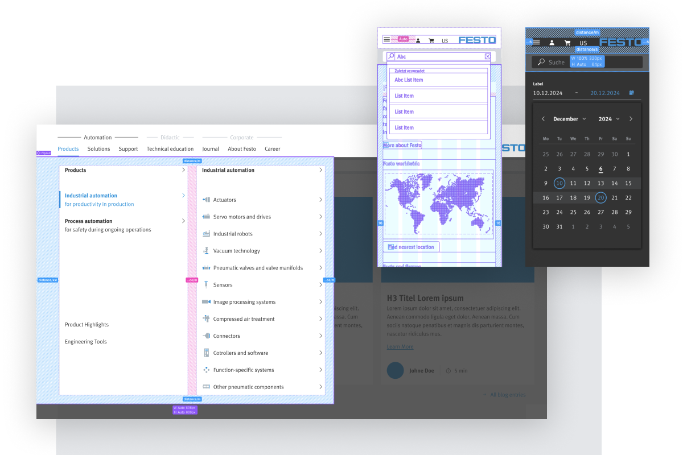Open the December month dropdown
This screenshot has width=683, height=455.
(569, 119)
